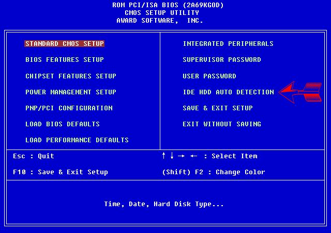Image resolution: width=331 pixels, height=233 pixels.
Task: Select EXIT WITHOUT SAVING
Action: point(222,124)
